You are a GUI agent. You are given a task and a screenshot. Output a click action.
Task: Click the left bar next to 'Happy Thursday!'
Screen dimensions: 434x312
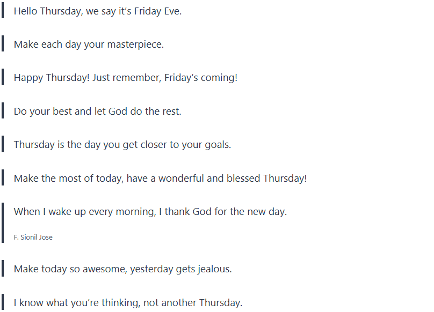pos(3,78)
